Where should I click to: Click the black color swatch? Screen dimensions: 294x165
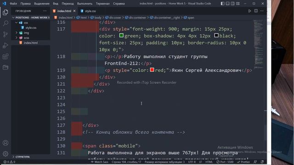click(x=216, y=35)
